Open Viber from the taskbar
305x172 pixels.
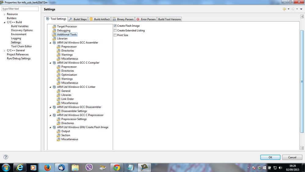pyautogui.click(x=89, y=167)
